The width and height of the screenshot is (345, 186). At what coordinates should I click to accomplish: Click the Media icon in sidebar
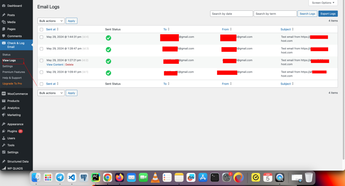click(4, 22)
